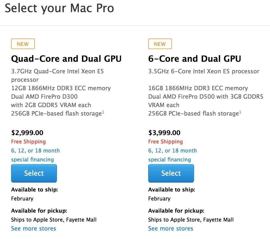
Task: Click the Quad-Core and Dual GPU heading
Action: point(66,59)
